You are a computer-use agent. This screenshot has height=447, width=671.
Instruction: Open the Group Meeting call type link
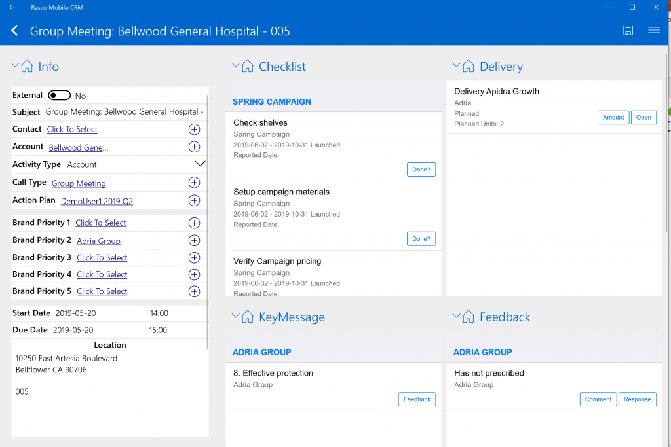click(x=79, y=183)
